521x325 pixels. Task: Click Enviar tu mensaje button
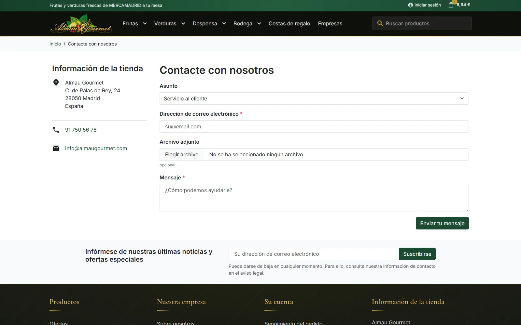tap(442, 223)
